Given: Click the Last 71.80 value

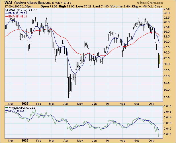Looking at the screenshot, I should (101, 6).
